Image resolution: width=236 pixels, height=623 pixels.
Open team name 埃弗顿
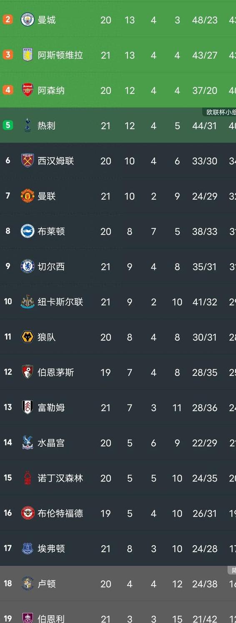pos(51,548)
